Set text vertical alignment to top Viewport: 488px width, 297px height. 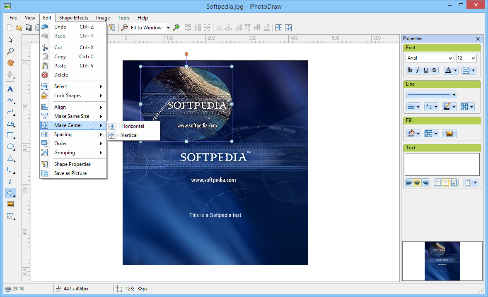point(437,183)
